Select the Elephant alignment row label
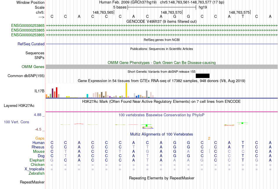Viewport: 278px width, 189px height. tap(37, 160)
